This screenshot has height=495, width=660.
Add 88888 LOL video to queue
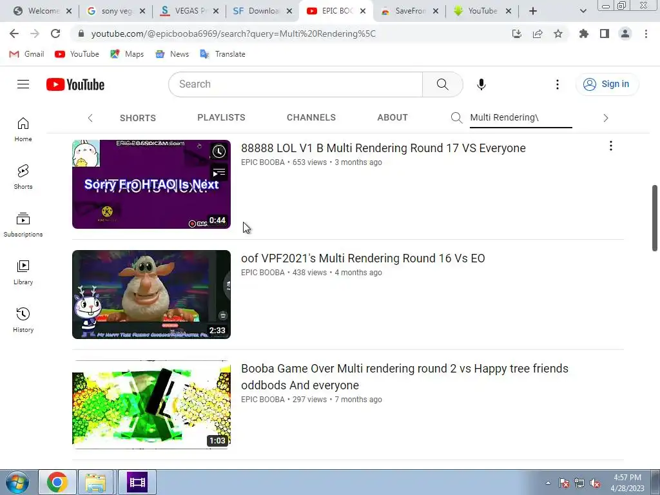tap(219, 172)
